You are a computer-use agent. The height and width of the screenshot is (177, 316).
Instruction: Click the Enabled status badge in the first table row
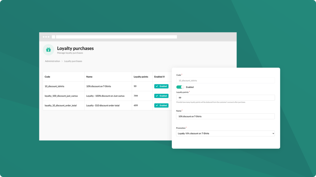click(x=161, y=86)
